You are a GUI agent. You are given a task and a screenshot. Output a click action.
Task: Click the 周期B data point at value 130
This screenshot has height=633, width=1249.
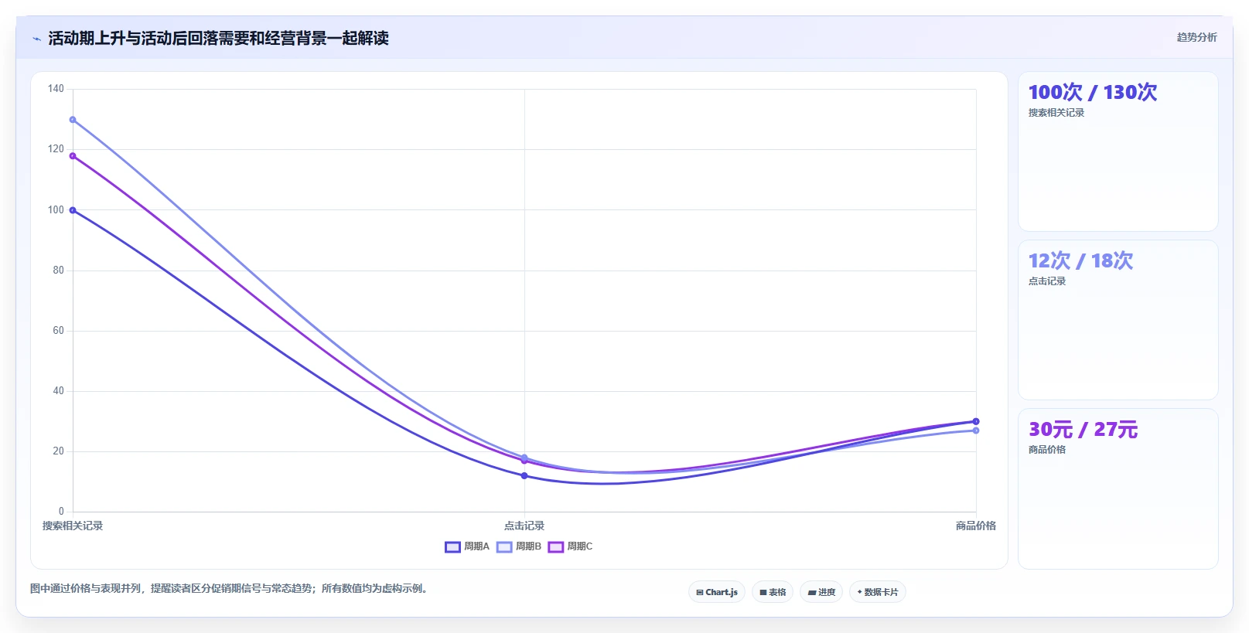pos(73,120)
